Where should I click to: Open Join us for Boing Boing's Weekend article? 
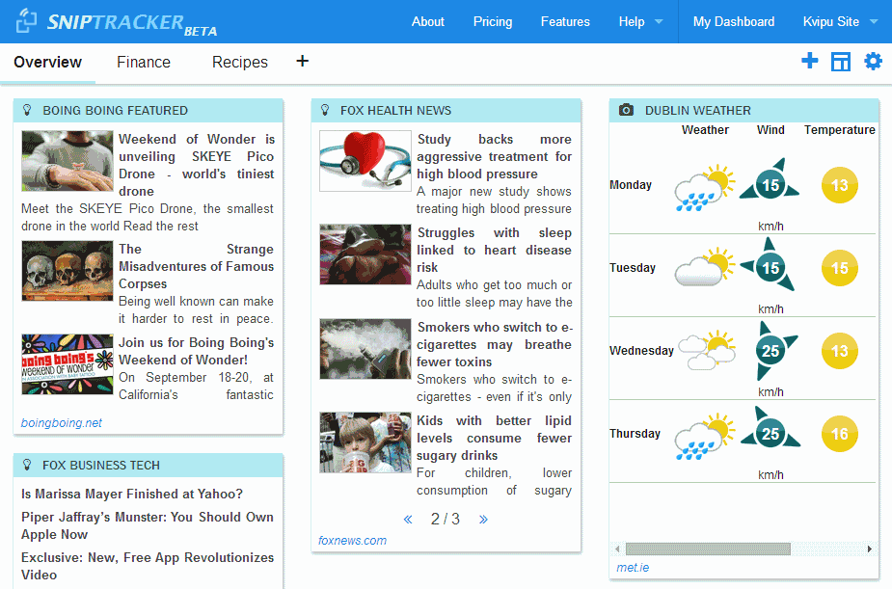coord(197,351)
